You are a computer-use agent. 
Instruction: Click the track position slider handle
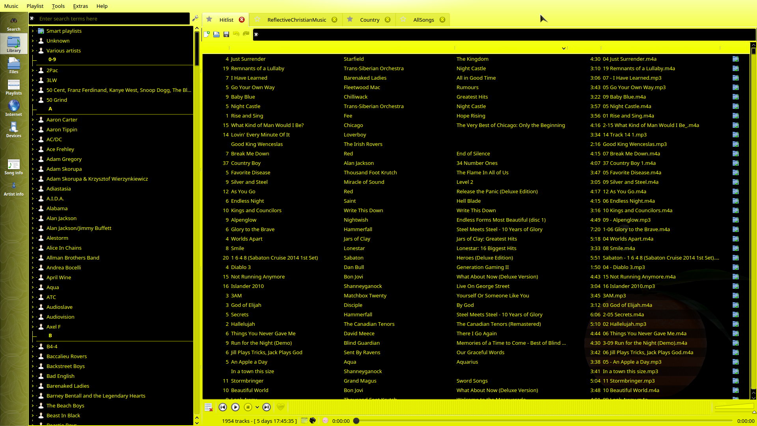pyautogui.click(x=356, y=421)
